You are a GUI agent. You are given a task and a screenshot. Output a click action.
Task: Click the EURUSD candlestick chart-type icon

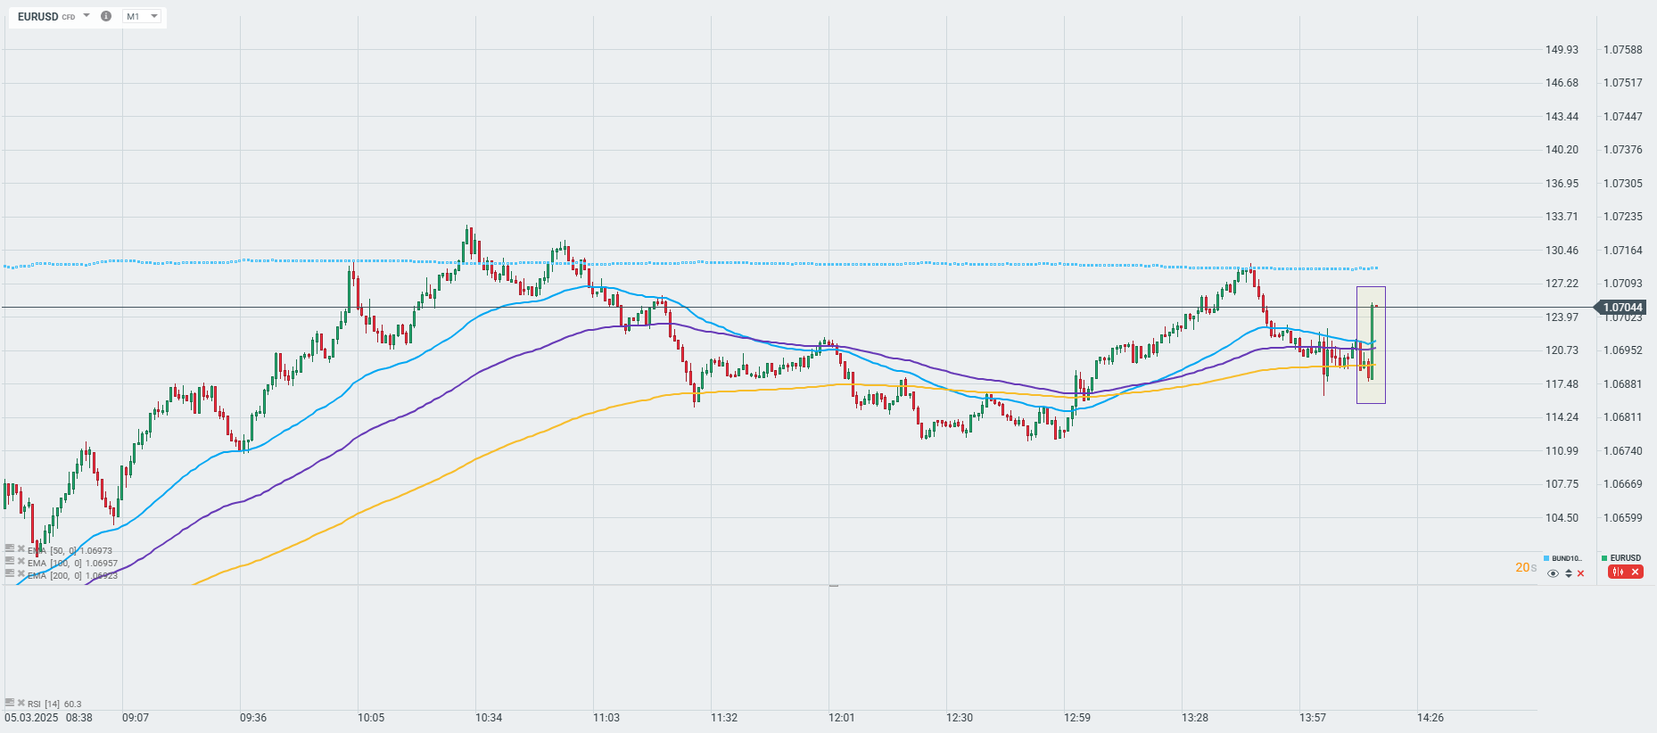tap(1618, 572)
